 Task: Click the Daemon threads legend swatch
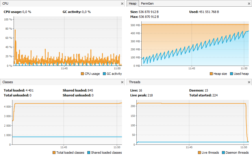pos(224,153)
